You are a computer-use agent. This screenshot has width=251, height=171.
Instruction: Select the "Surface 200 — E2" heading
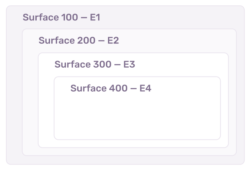point(79,41)
